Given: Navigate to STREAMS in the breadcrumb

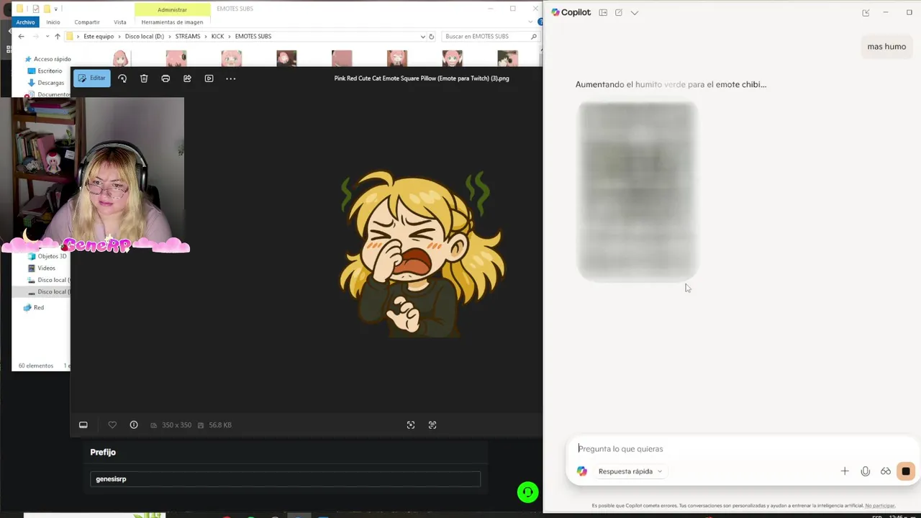Looking at the screenshot, I should 188,36.
